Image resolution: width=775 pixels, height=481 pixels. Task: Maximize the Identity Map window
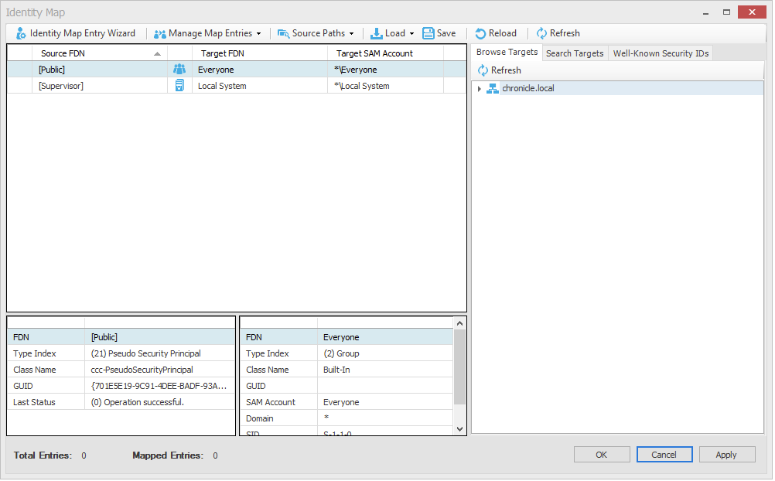click(726, 12)
